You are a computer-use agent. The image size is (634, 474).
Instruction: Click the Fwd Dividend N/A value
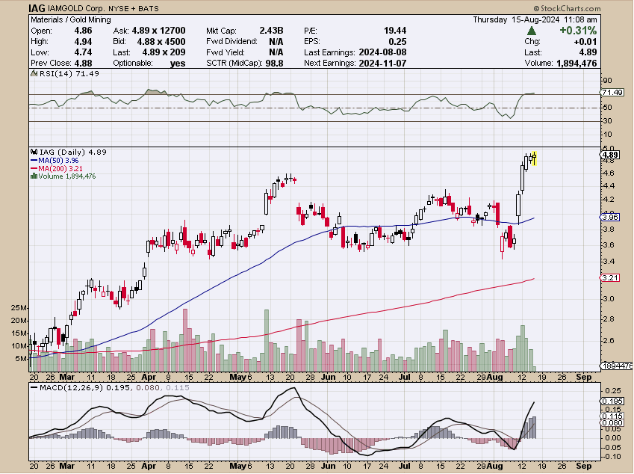276,42
